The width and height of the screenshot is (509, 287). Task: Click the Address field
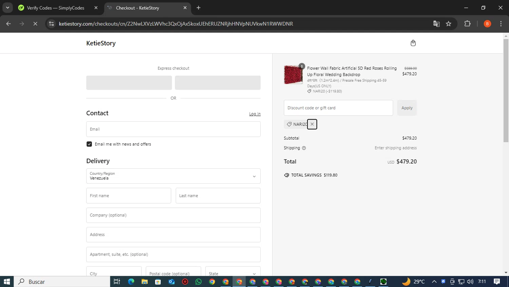click(x=173, y=234)
